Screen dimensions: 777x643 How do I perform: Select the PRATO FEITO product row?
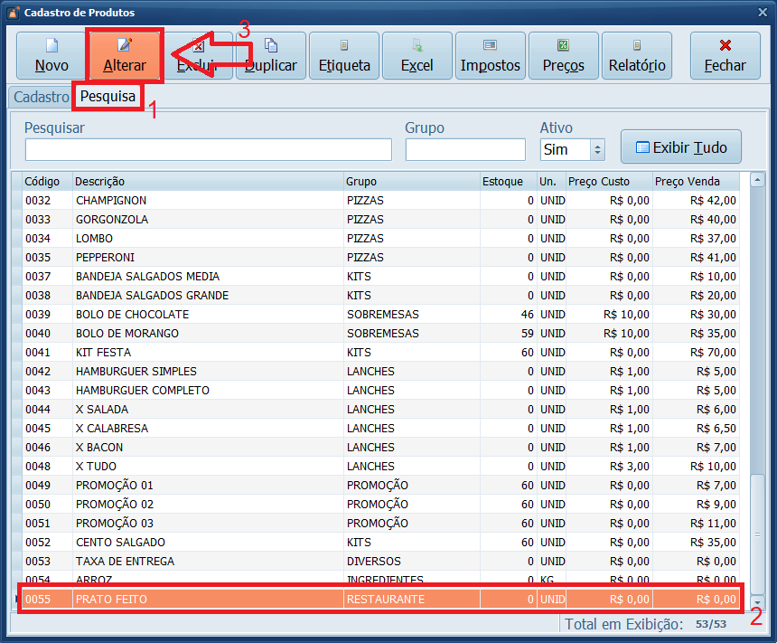pos(208,599)
